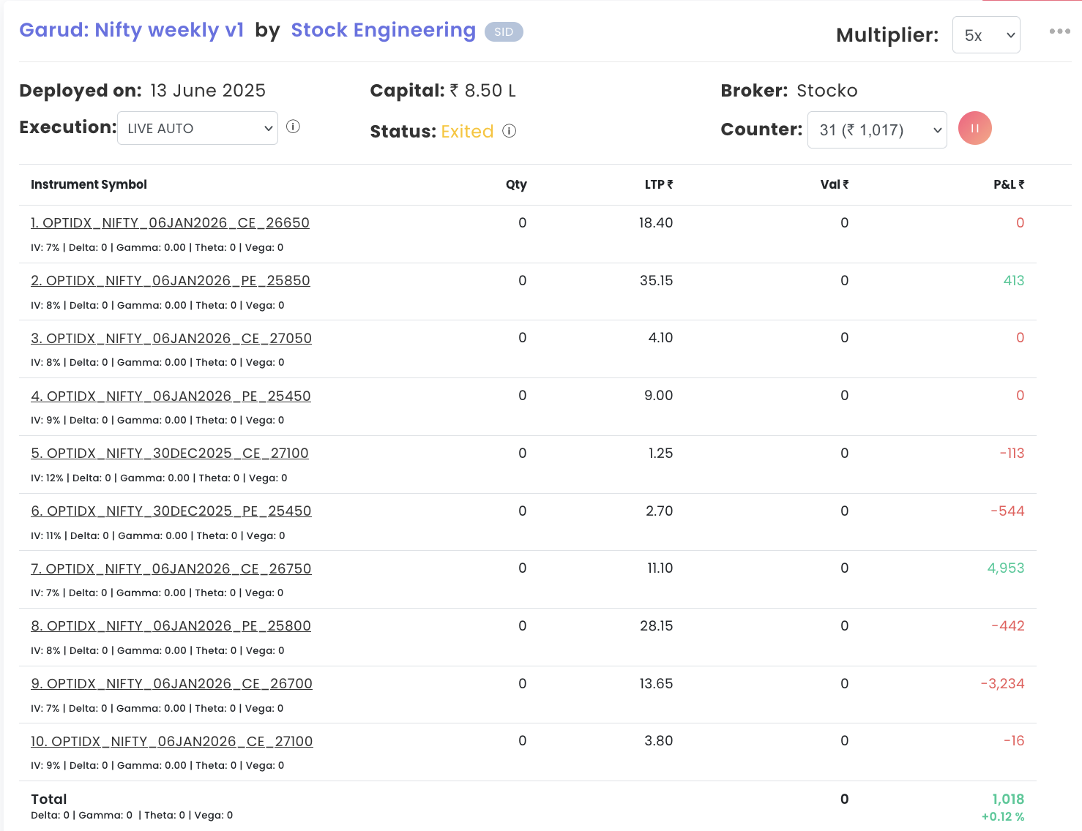Viewport: 1082px width, 831px height.
Task: Click the P&L column header
Action: click(1008, 184)
